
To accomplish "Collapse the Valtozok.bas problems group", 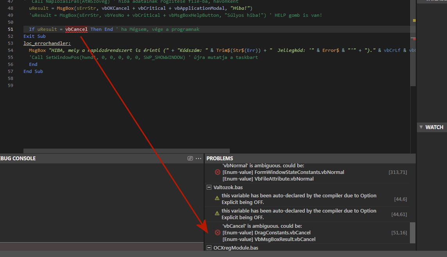I will (x=209, y=187).
